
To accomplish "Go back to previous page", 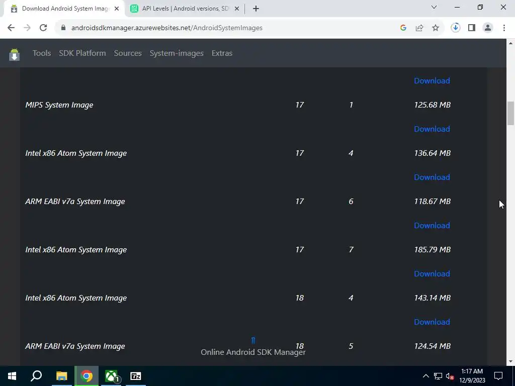I will coord(11,28).
